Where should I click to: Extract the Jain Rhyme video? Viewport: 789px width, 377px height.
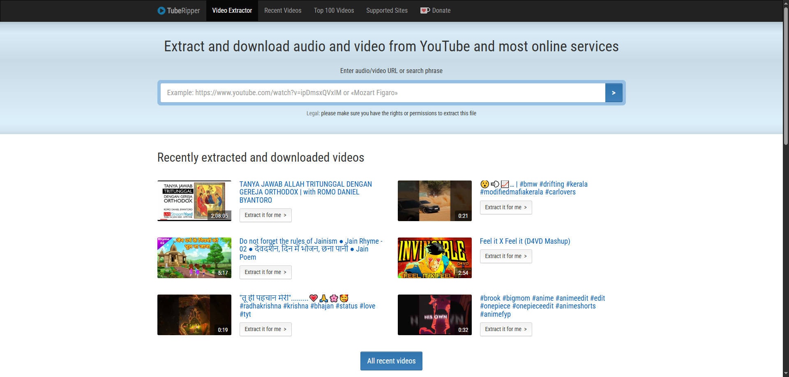[265, 272]
